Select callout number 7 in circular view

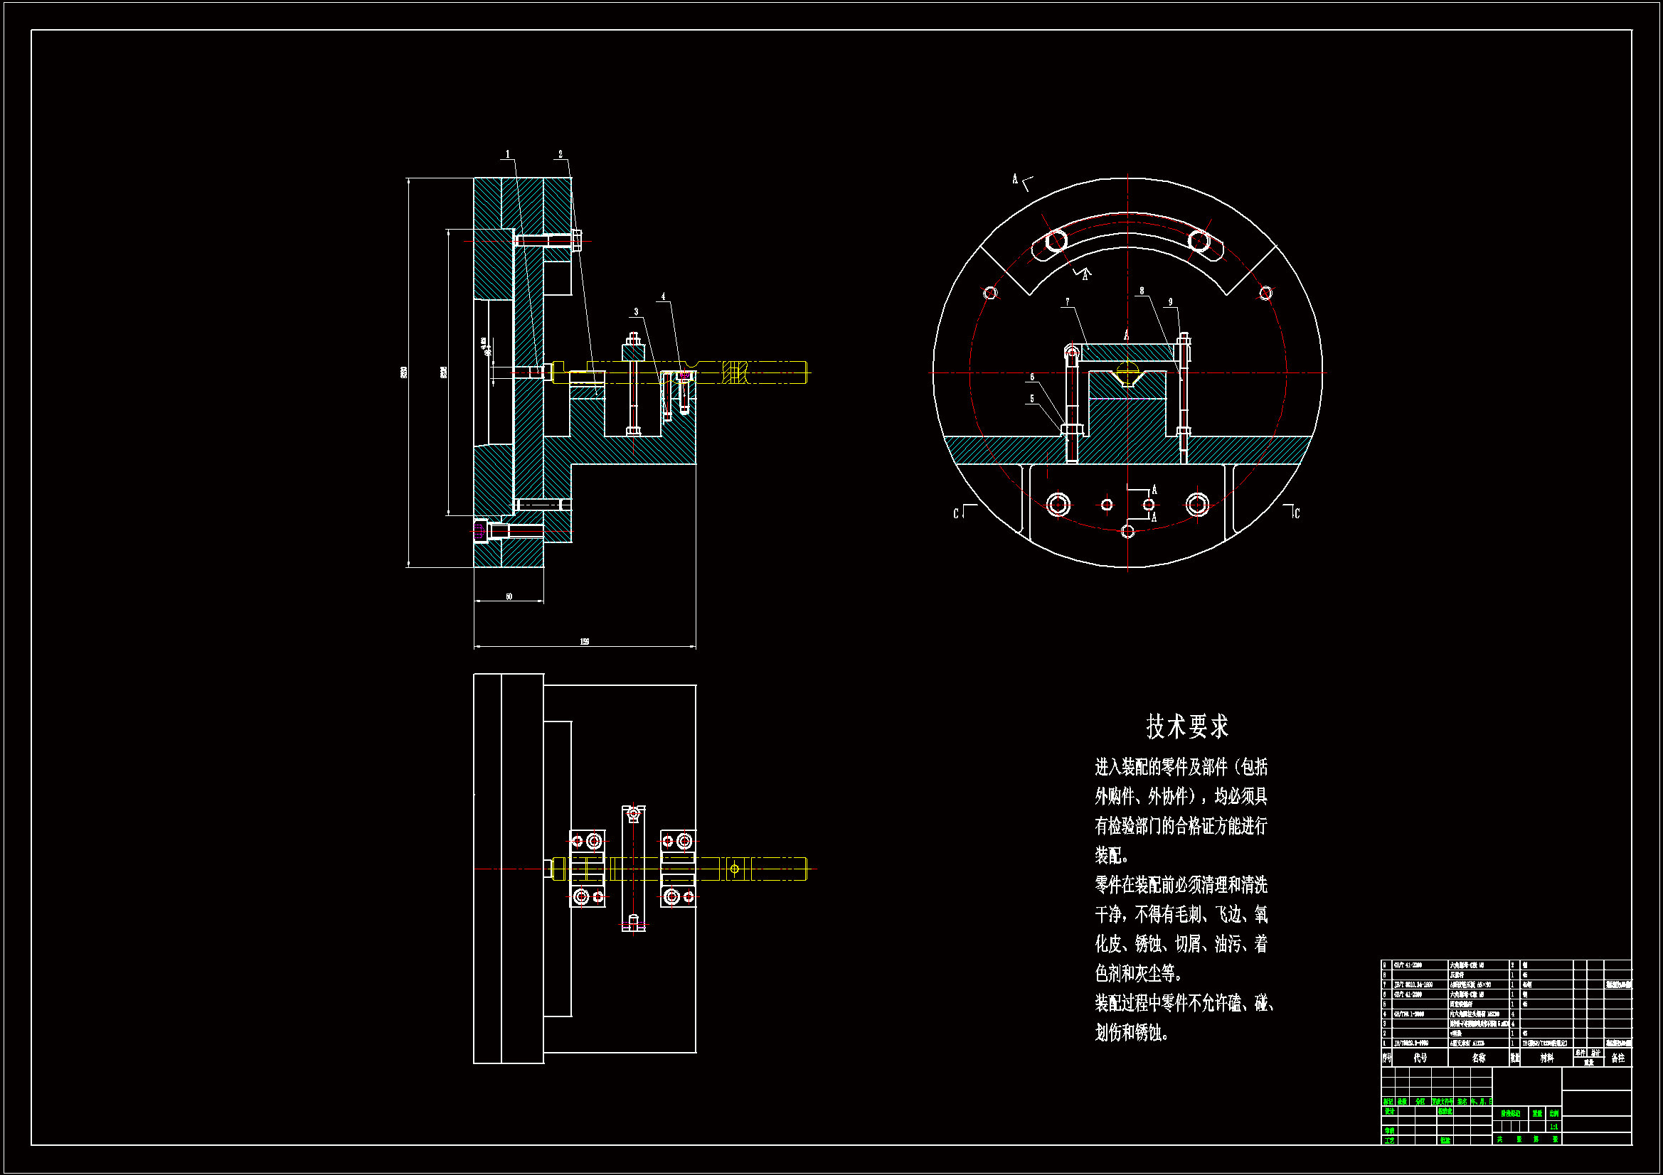[1067, 302]
